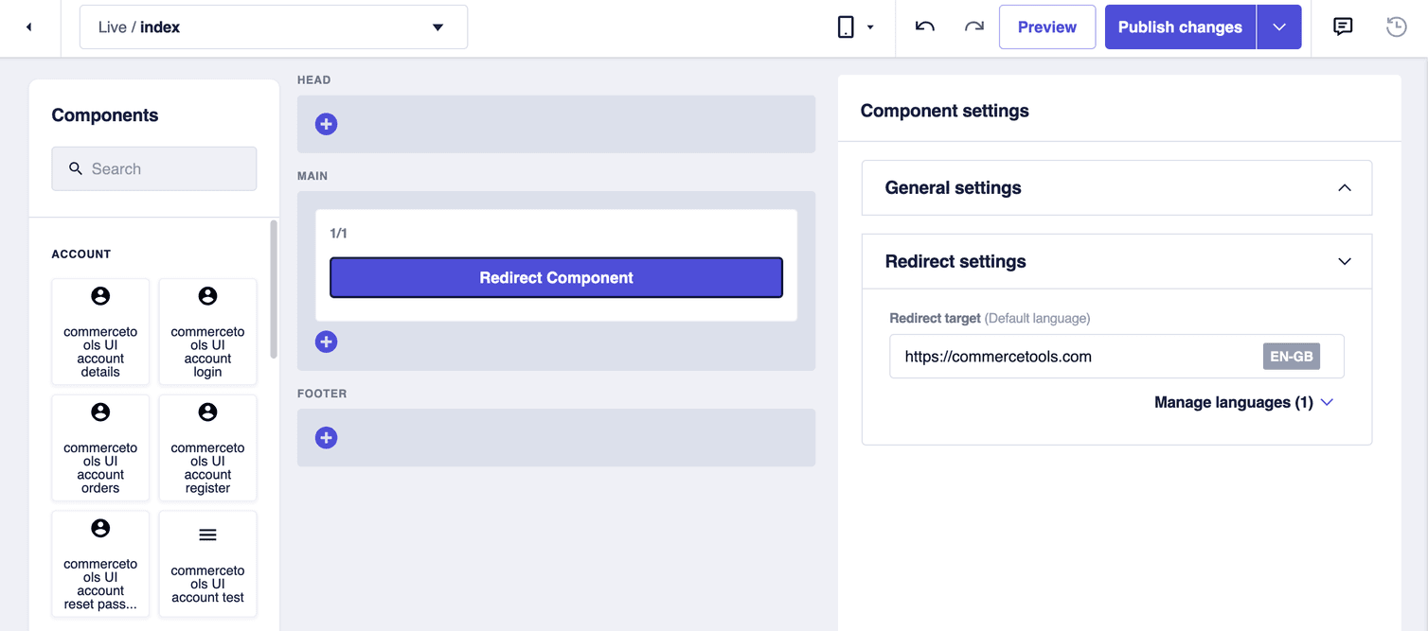
Task: Click the redo arrow icon
Action: point(973,26)
